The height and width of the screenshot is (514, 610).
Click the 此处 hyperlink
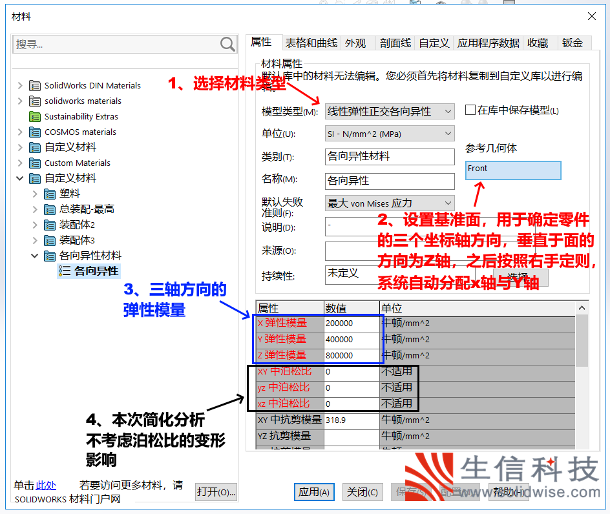[46, 485]
